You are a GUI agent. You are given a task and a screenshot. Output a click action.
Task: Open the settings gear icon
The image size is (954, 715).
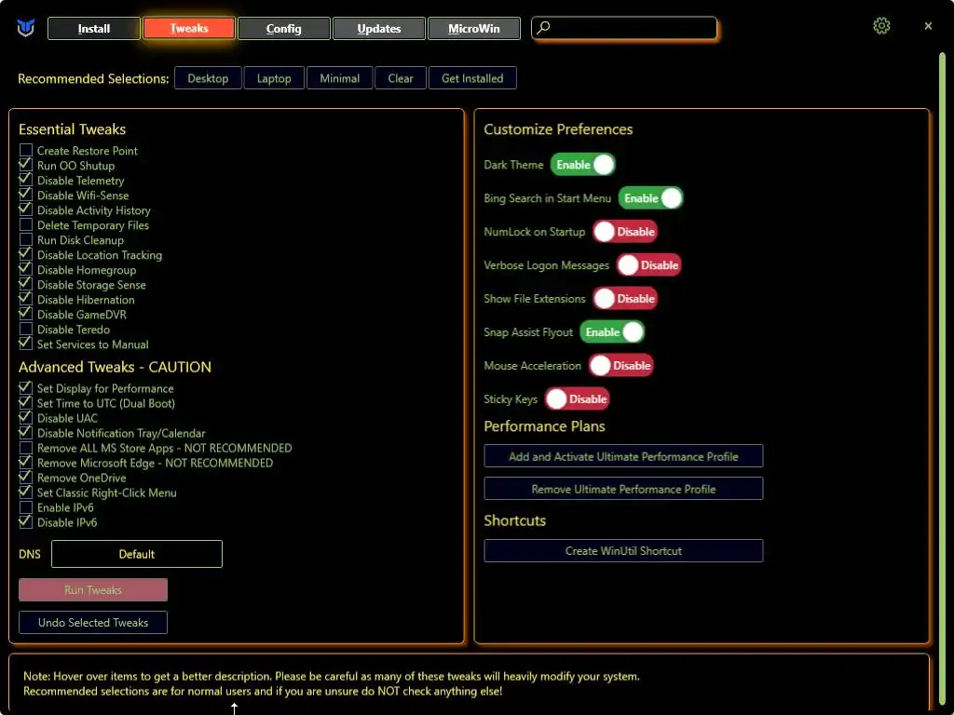pyautogui.click(x=881, y=25)
